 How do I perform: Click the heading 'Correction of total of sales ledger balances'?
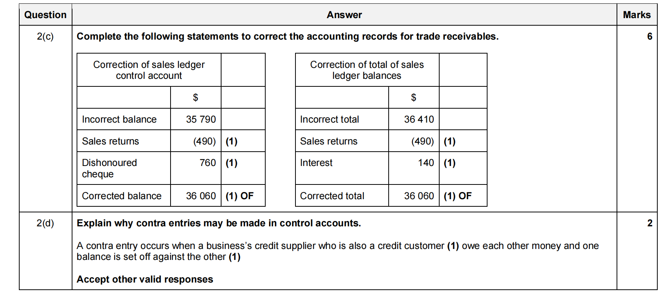point(367,70)
